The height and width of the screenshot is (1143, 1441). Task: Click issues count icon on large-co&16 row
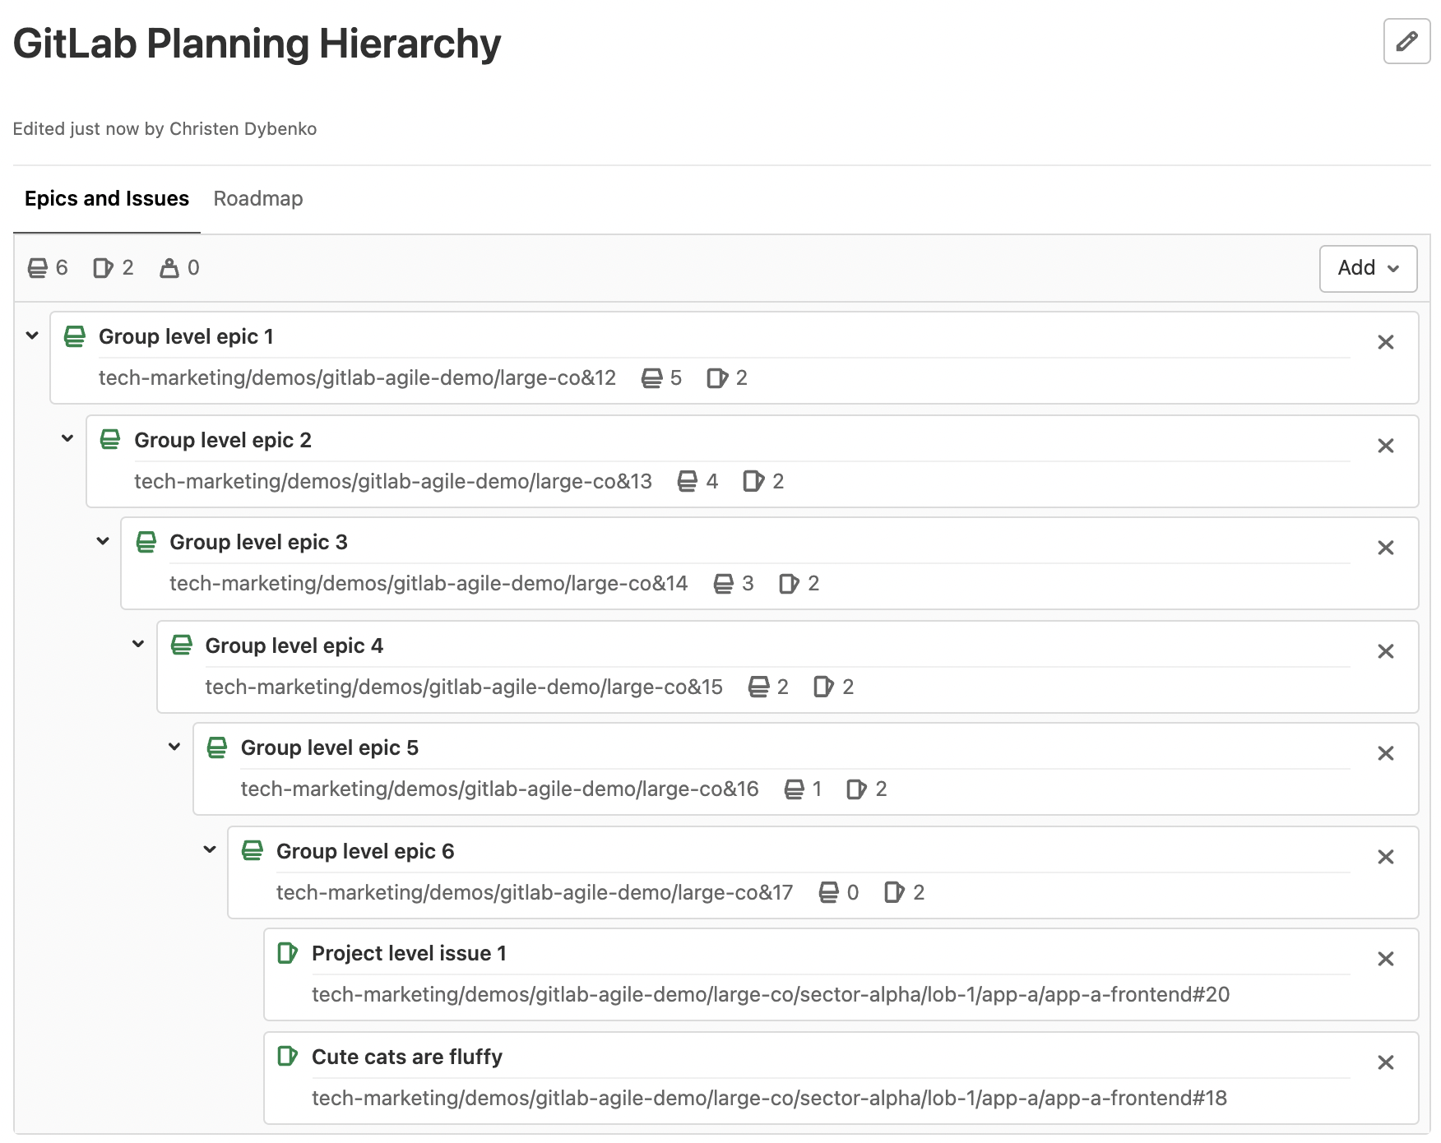[857, 789]
